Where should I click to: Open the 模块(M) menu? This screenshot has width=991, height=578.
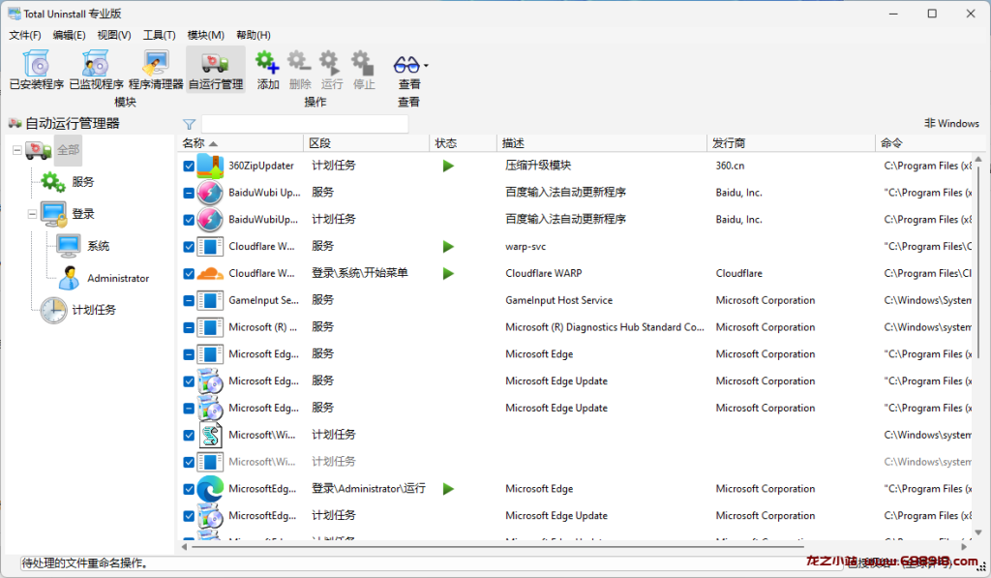pyautogui.click(x=205, y=35)
